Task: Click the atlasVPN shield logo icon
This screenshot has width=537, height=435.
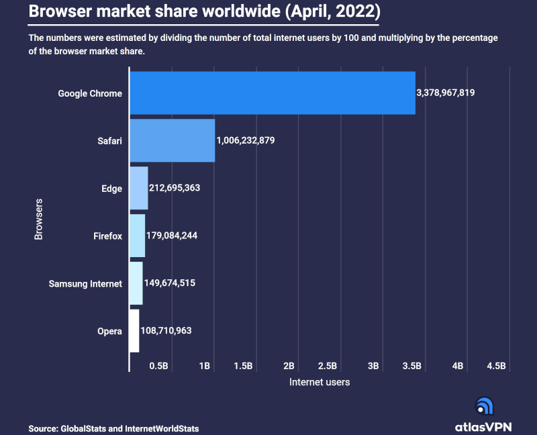Action: pos(485,406)
